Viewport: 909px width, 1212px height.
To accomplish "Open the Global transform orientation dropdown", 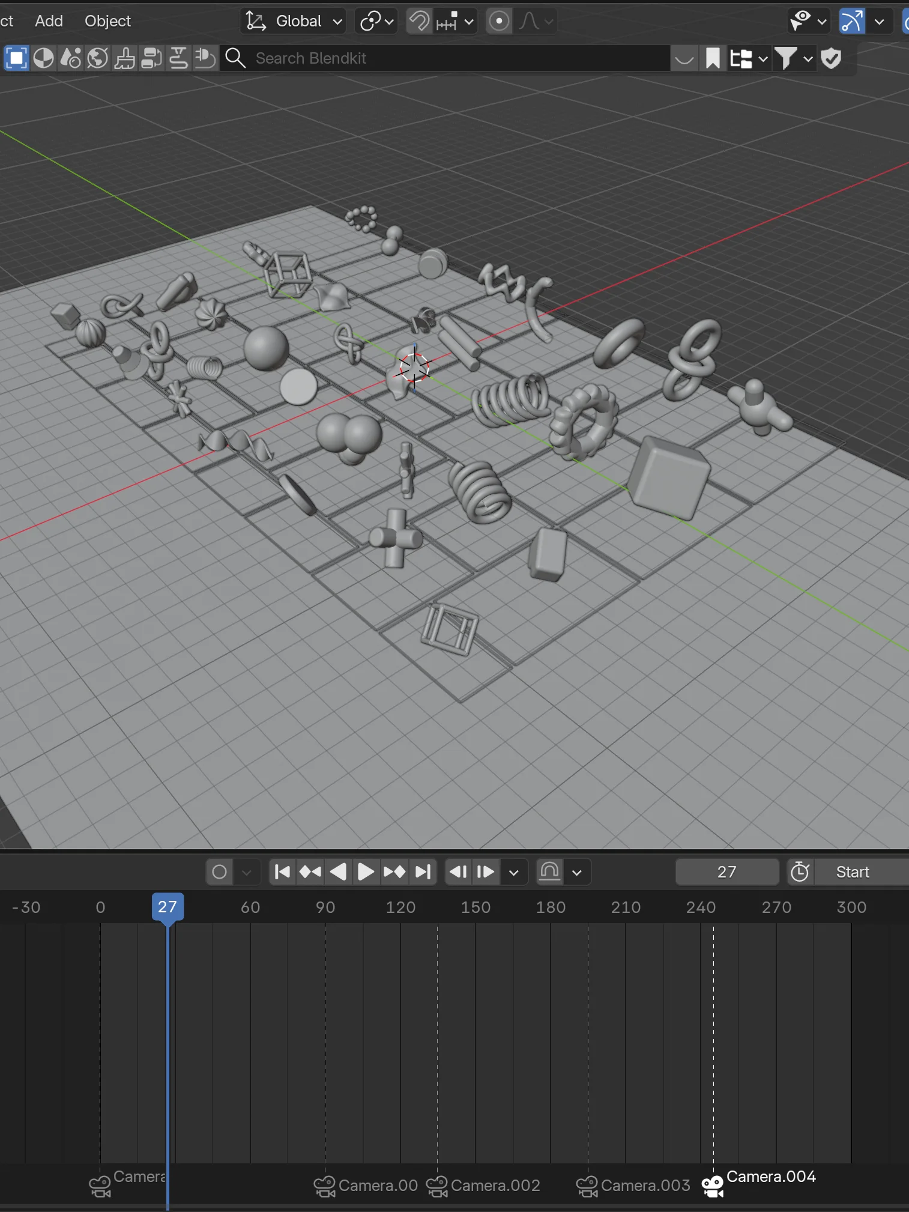I will (x=294, y=21).
